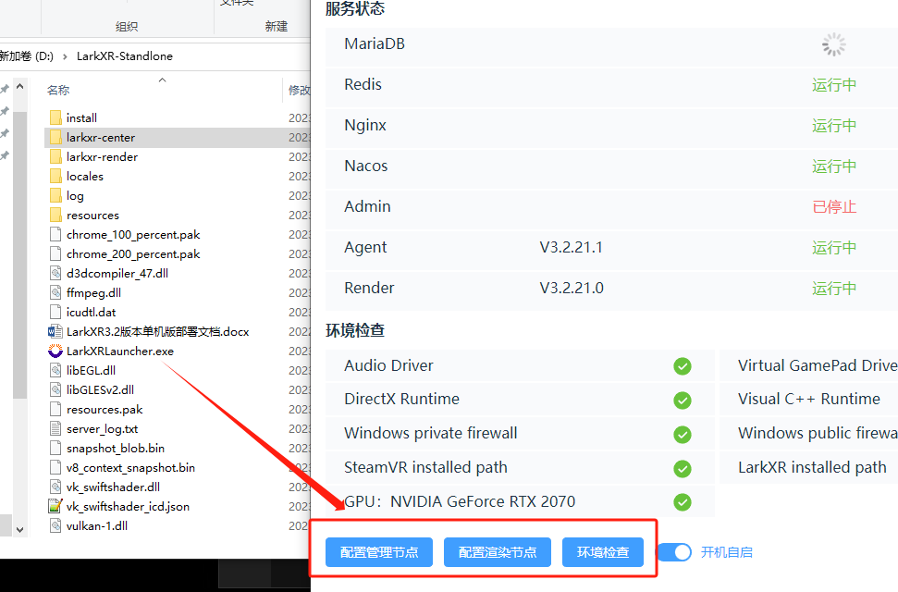Click the Word icon of LarkXR3.2 docx file
This screenshot has width=898, height=592.
(x=55, y=332)
